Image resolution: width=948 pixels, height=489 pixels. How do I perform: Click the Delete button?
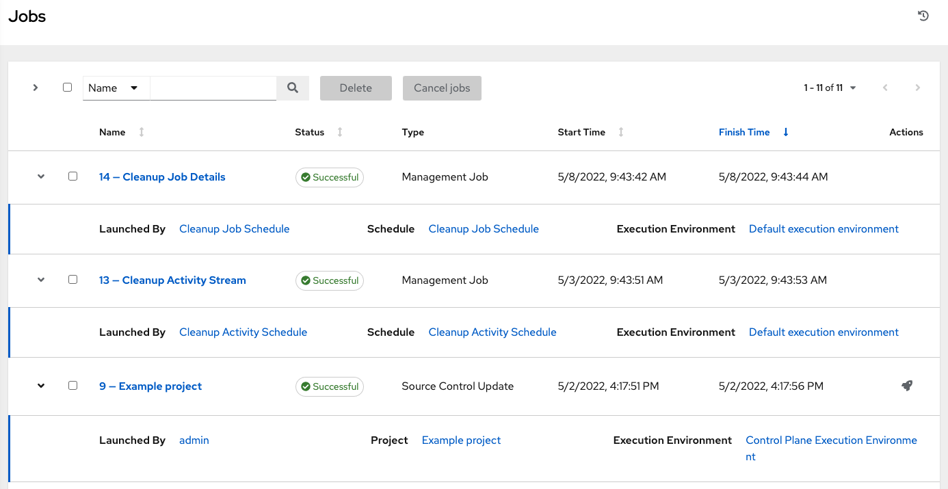356,88
